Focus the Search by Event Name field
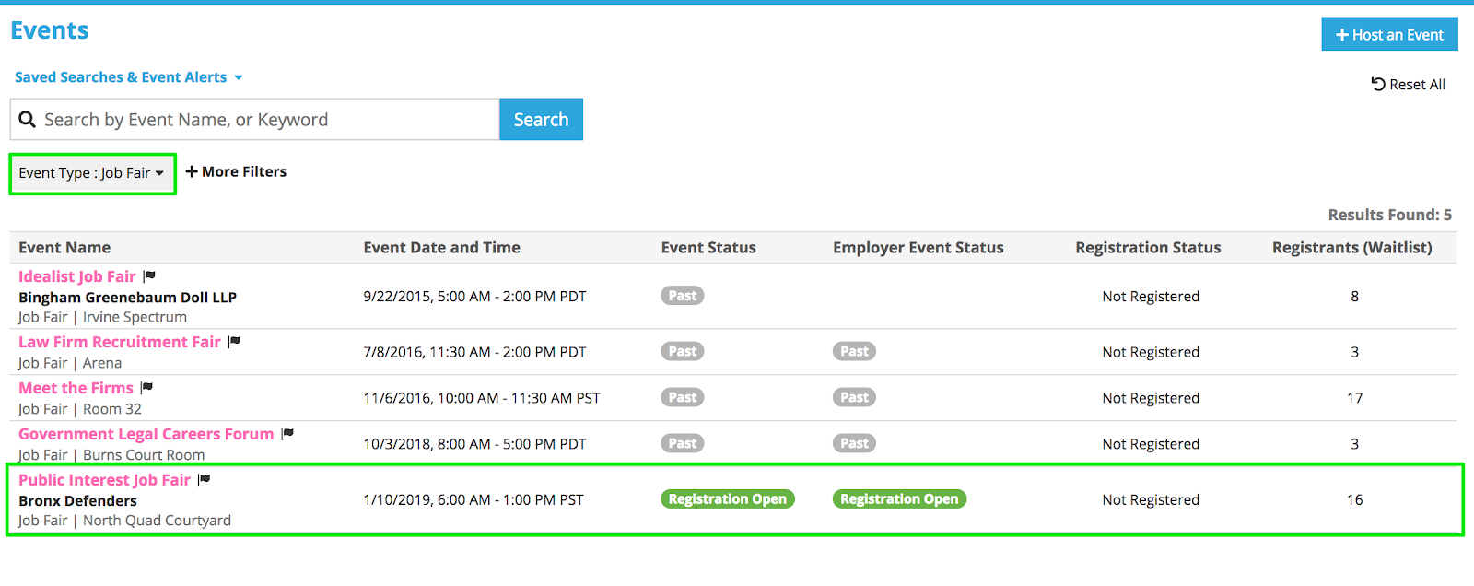 267,120
